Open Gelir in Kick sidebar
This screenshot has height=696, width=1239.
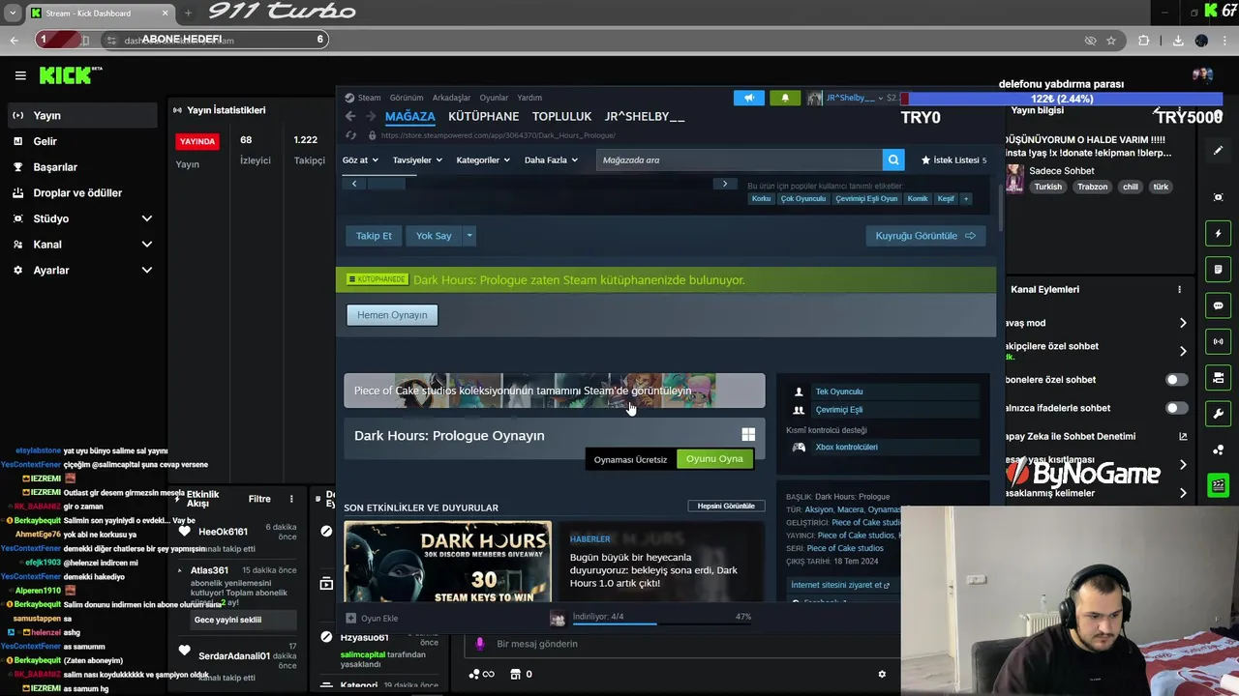(80, 141)
